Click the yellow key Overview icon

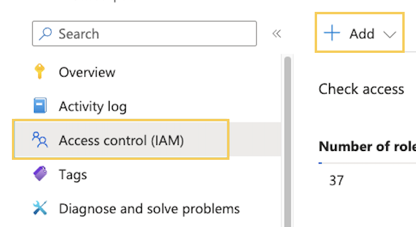pyautogui.click(x=39, y=71)
